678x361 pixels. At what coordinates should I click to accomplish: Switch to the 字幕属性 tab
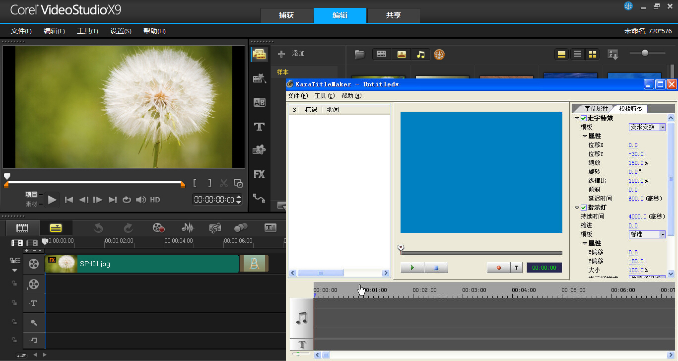(596, 108)
